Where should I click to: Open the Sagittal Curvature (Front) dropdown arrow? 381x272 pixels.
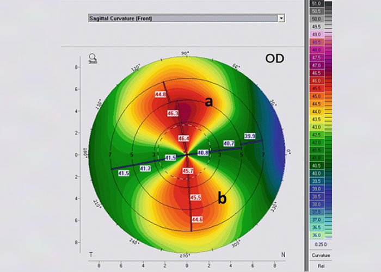281,18
